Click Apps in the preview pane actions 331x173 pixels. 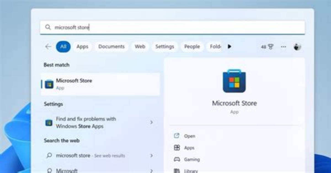(189, 148)
